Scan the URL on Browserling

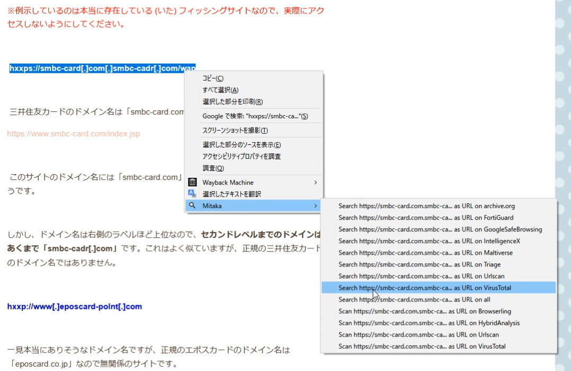438,312
